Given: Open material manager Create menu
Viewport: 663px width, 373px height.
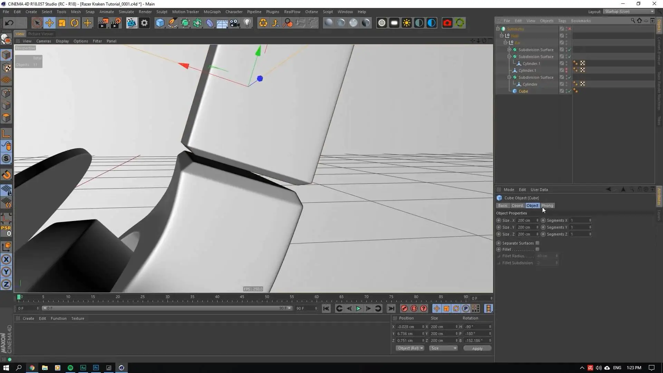Looking at the screenshot, I should (x=28, y=318).
